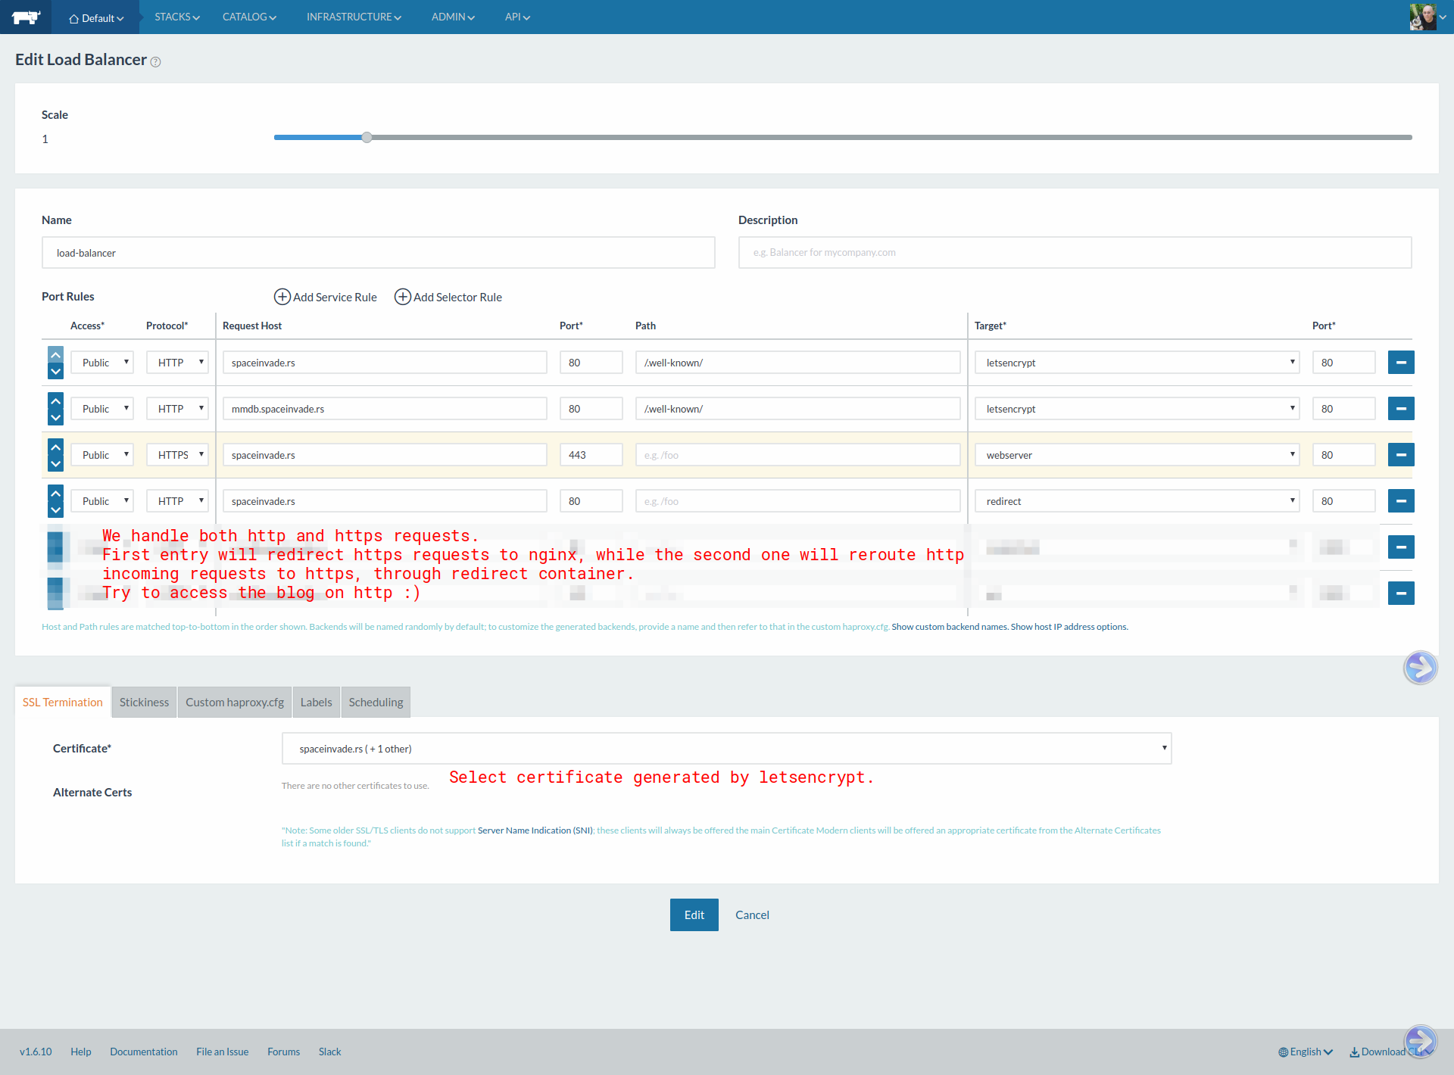Screen dimensions: 1454x1075
Task: Remove the last blurred rule row
Action: tap(1401, 594)
